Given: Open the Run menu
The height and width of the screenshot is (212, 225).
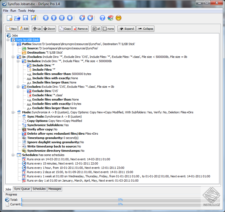Looking at the screenshot, I should click(x=13, y=11).
